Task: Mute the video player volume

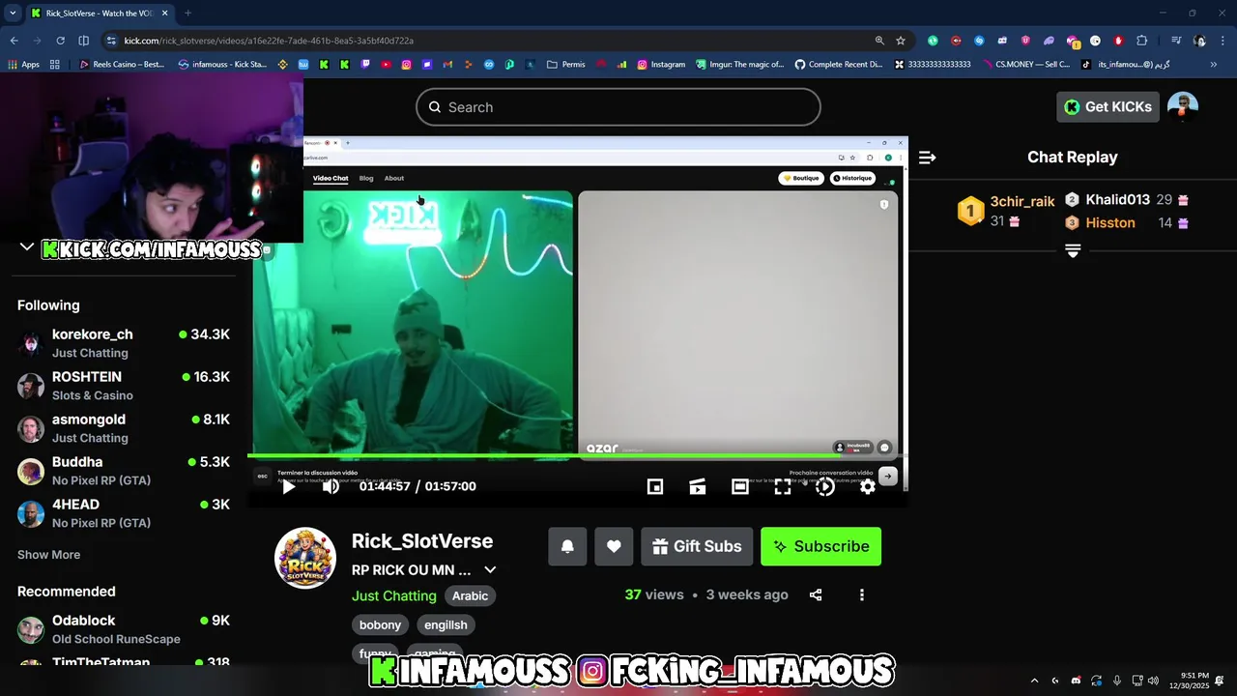Action: (x=331, y=486)
